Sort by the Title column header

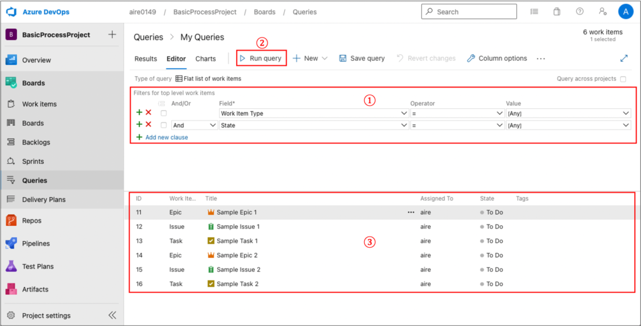(211, 198)
